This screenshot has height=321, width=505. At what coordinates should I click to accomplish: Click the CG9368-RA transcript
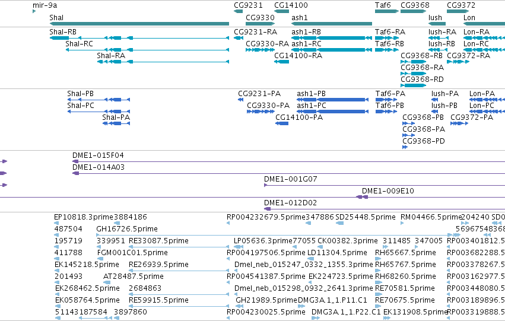pyautogui.click(x=413, y=74)
